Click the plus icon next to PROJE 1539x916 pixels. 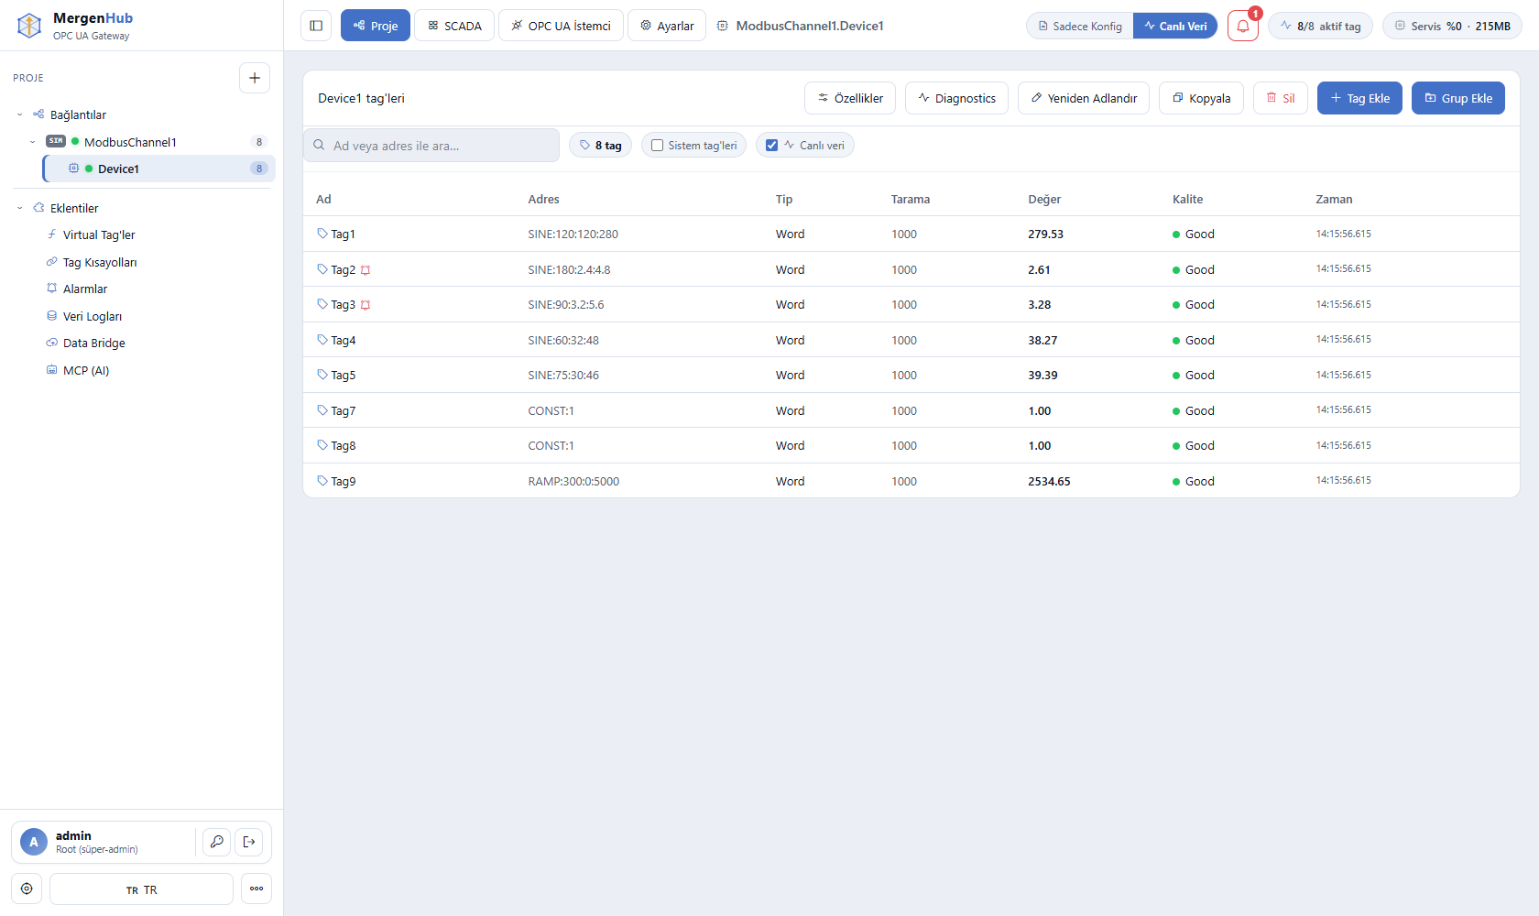[x=255, y=78]
